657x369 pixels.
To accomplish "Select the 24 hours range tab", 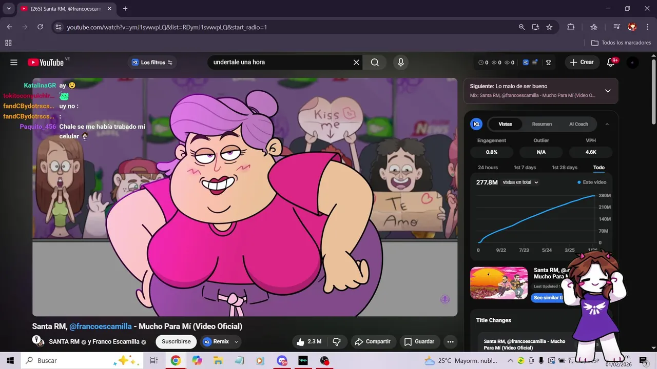I will [488, 168].
